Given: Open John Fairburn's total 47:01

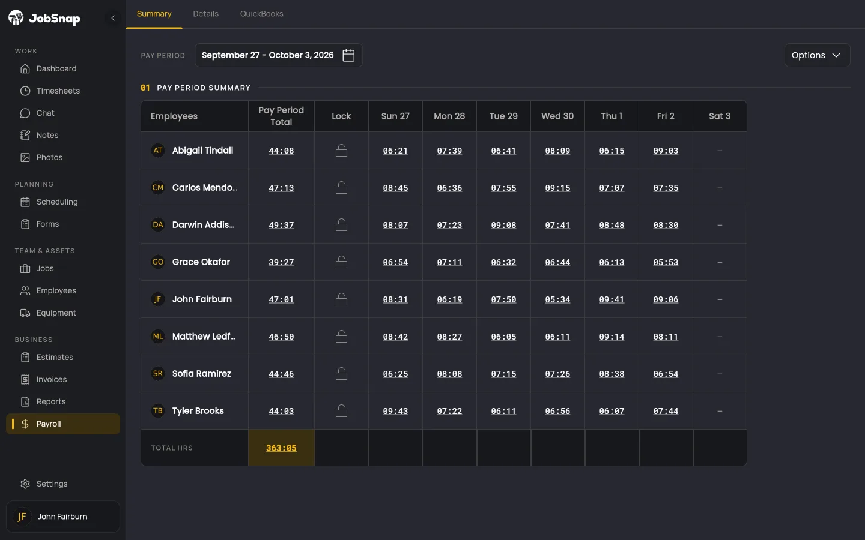Looking at the screenshot, I should (281, 299).
